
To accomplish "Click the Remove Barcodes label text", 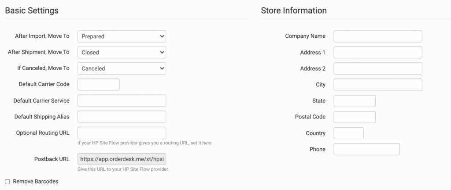I will click(36, 181).
